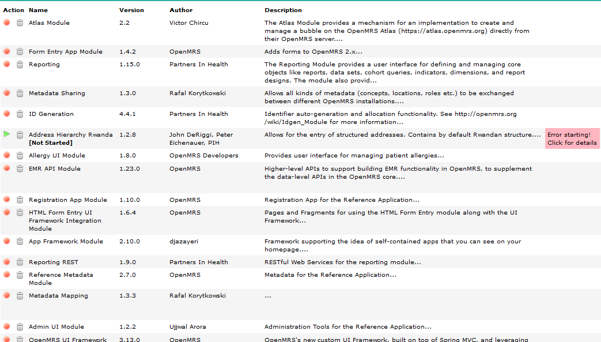The image size is (601, 342).
Task: Click the Author column header
Action: (x=181, y=10)
